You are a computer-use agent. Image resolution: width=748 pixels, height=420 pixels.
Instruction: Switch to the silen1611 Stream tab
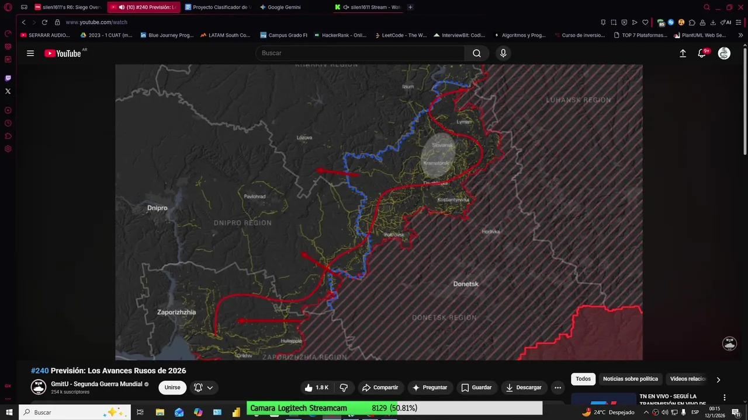point(368,7)
